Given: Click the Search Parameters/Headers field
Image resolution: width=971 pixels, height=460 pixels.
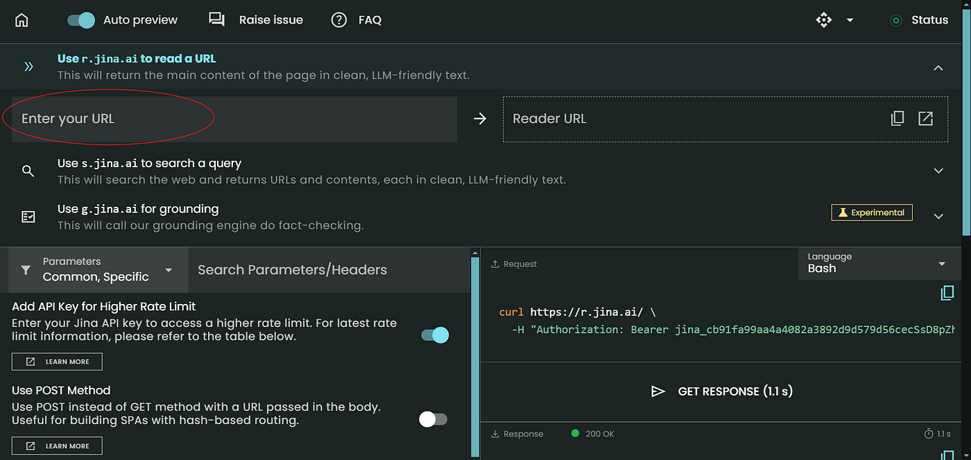Looking at the screenshot, I should (x=329, y=270).
